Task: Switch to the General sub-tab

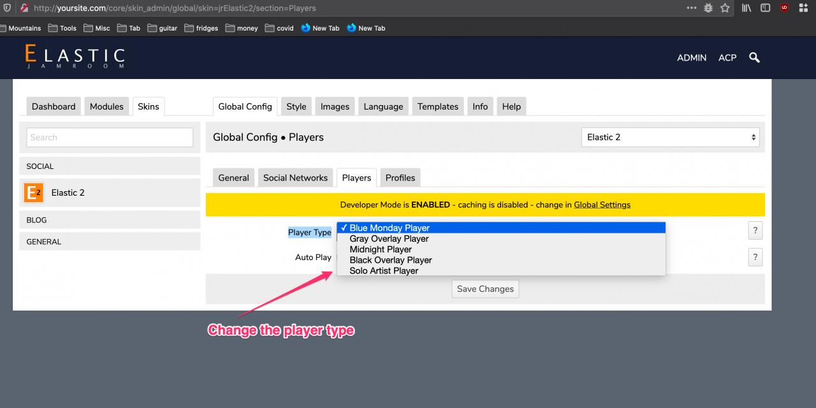Action: pos(234,178)
